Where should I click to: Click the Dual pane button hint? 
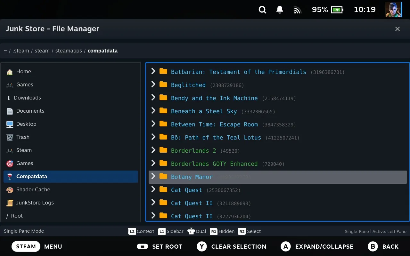(197, 231)
